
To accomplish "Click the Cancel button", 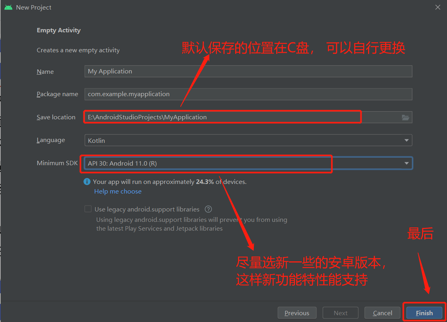I will (x=383, y=313).
